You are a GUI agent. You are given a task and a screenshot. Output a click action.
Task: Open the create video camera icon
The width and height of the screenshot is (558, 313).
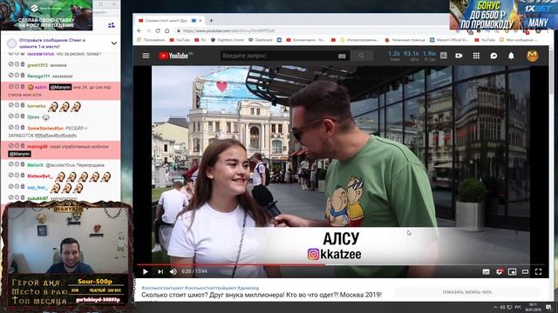coord(459,56)
